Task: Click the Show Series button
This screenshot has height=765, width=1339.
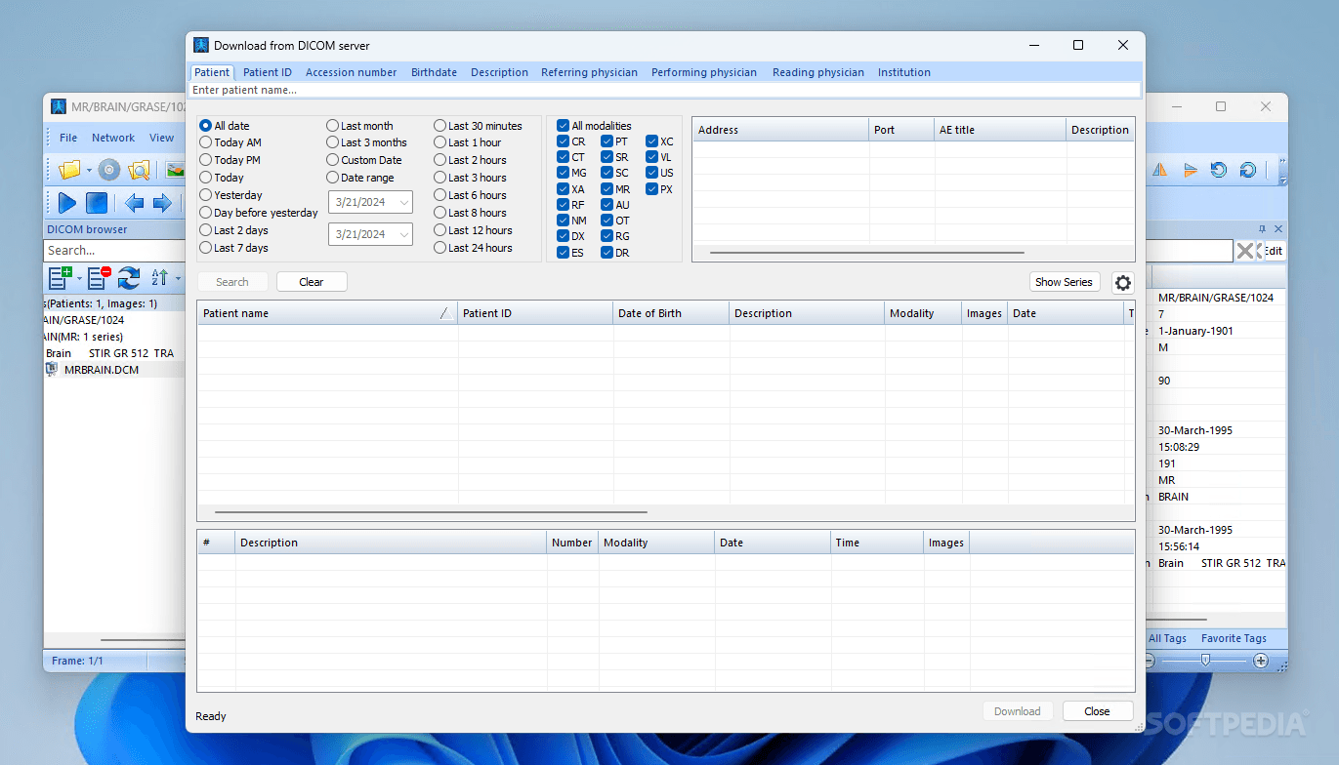Action: pos(1065,282)
